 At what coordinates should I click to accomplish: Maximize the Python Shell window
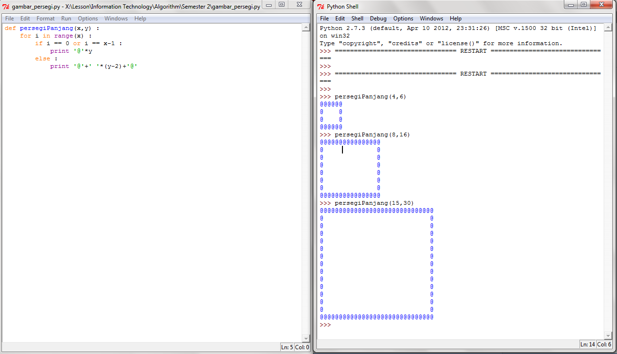point(583,5)
